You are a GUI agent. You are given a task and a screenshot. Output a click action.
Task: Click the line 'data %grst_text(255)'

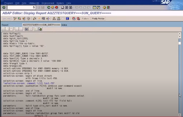point(16,39)
